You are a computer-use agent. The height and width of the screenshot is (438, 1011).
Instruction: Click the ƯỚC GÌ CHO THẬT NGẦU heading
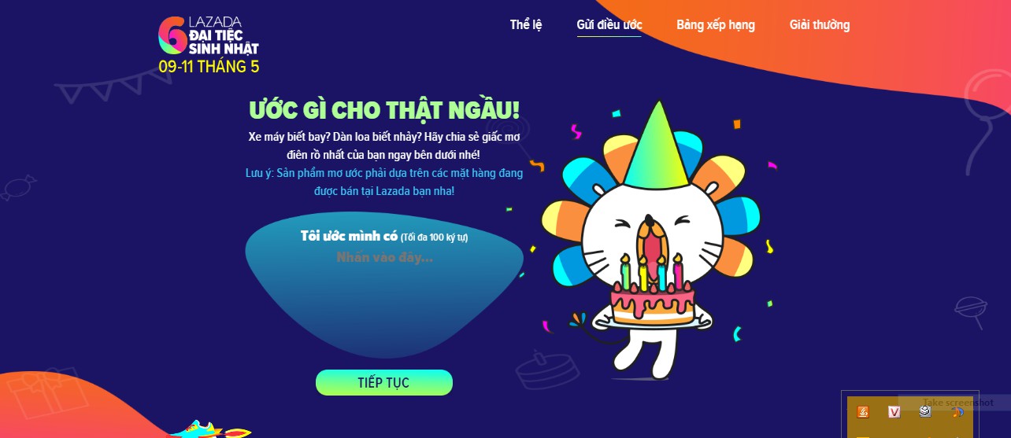point(384,111)
